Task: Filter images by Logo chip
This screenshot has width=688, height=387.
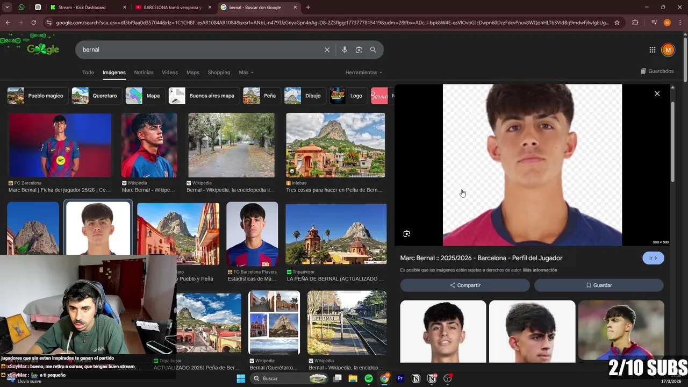Action: (348, 96)
